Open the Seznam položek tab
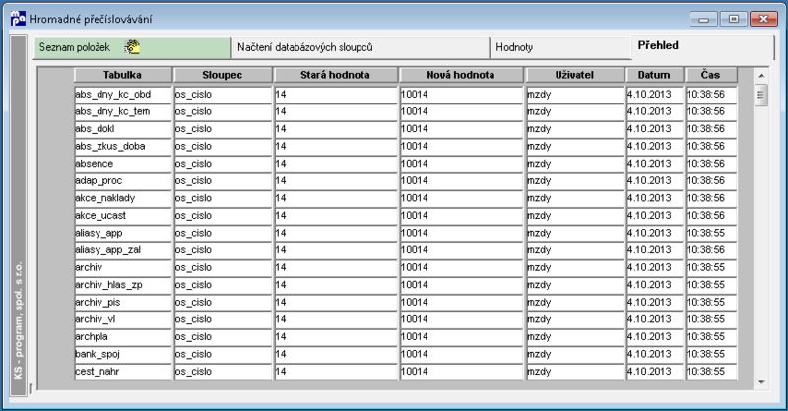The width and height of the screenshot is (788, 411). click(x=133, y=47)
